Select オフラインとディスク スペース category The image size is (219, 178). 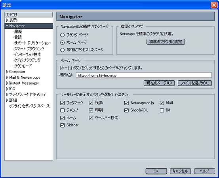(x=29, y=106)
